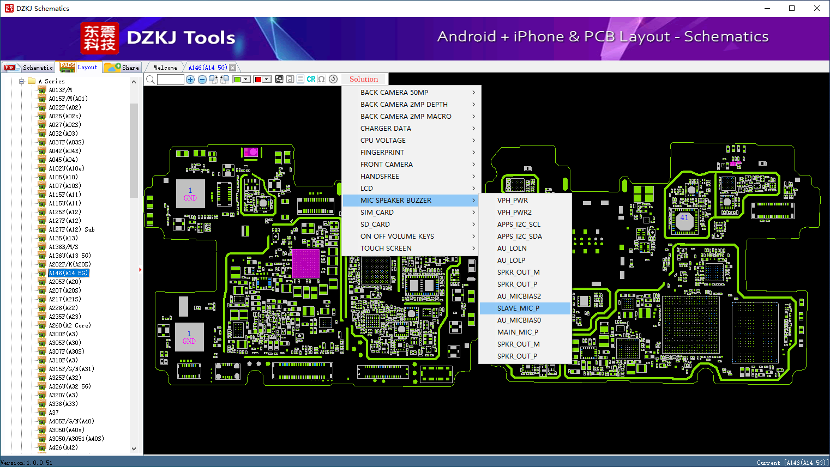Open the FRONT CAMERA submenu
This screenshot has height=467, width=830.
[412, 164]
